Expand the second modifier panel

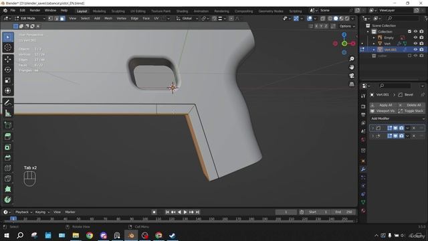[x=372, y=136]
